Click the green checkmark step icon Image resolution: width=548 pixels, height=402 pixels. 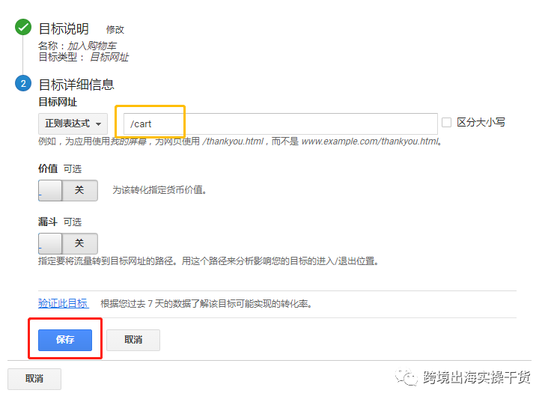click(23, 27)
